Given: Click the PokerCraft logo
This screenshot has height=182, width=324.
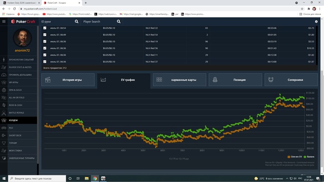Looking at the screenshot, I should pyautogui.click(x=23, y=21).
